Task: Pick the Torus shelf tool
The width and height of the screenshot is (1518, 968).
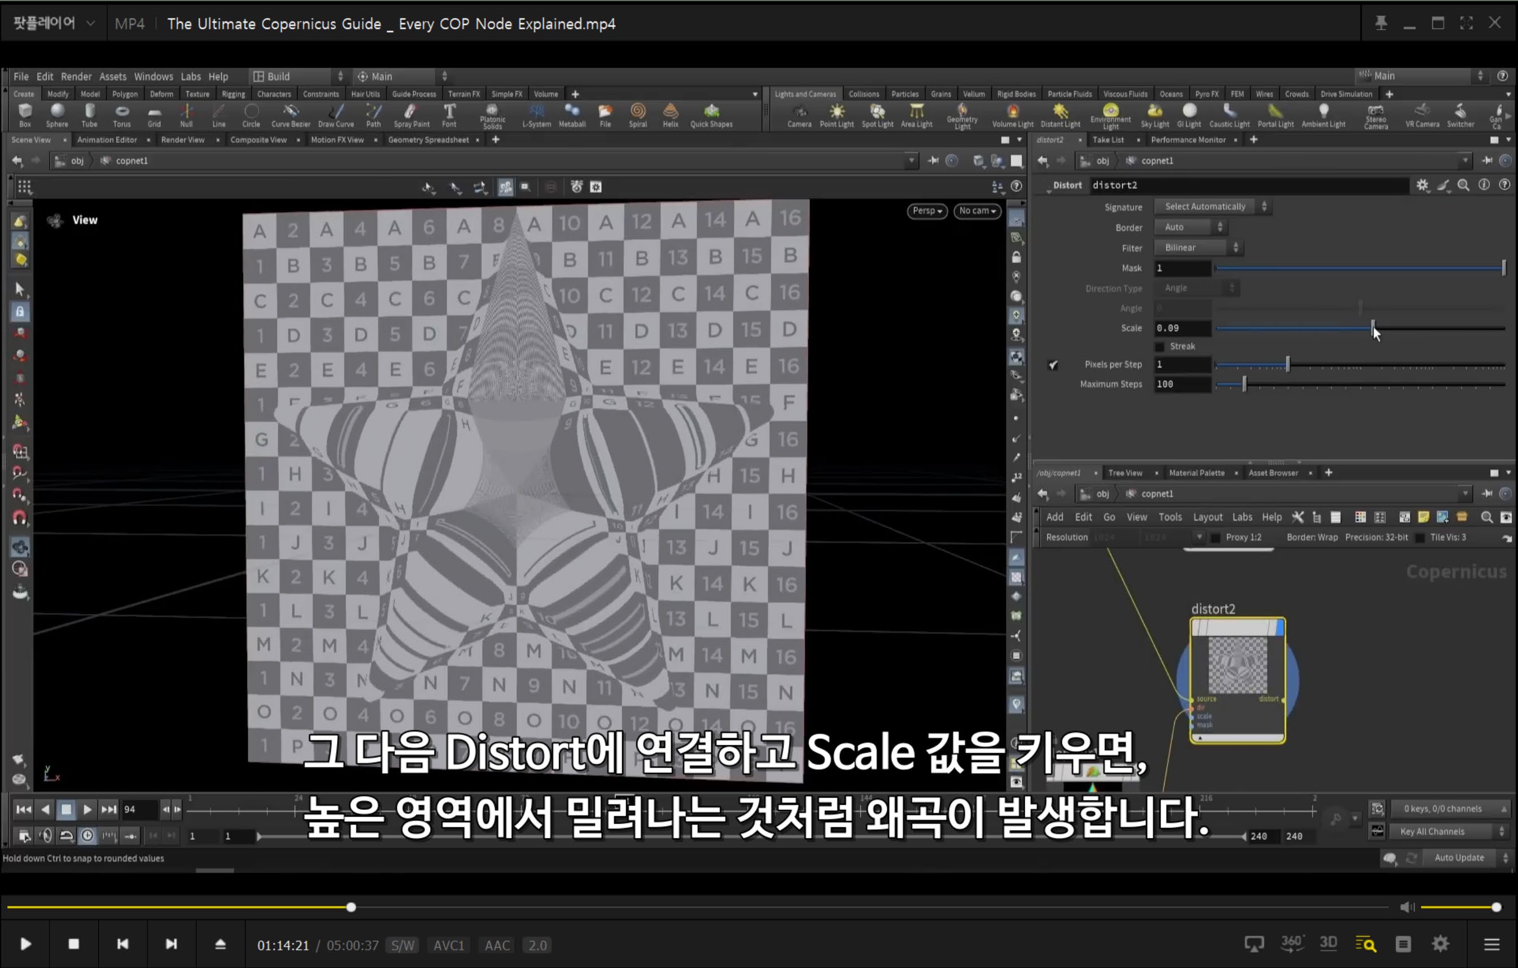Action: pyautogui.click(x=122, y=115)
